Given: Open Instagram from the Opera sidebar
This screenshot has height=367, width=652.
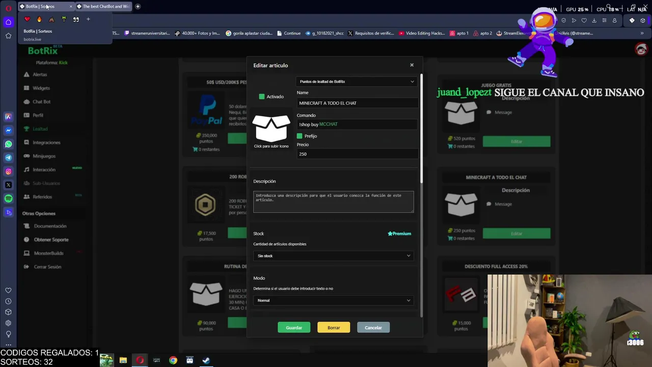Looking at the screenshot, I should click(x=8, y=171).
